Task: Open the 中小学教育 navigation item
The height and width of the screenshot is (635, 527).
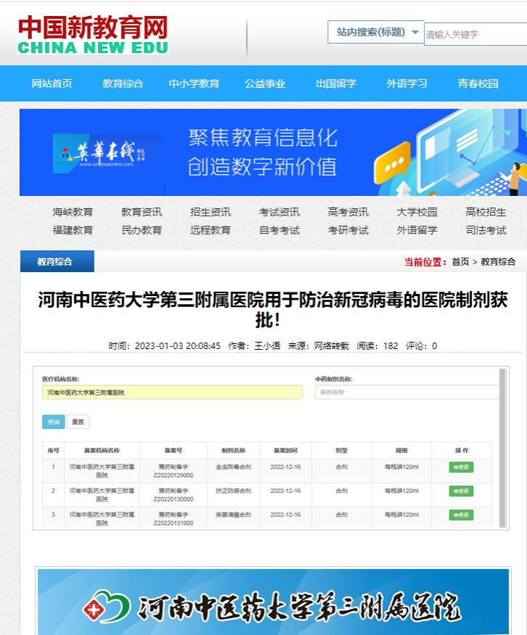Action: click(x=194, y=83)
